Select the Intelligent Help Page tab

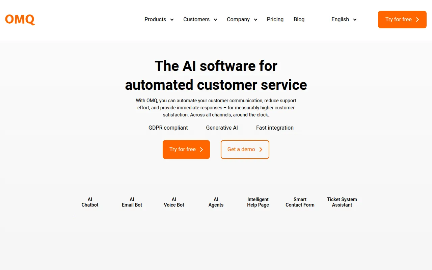pos(258,202)
